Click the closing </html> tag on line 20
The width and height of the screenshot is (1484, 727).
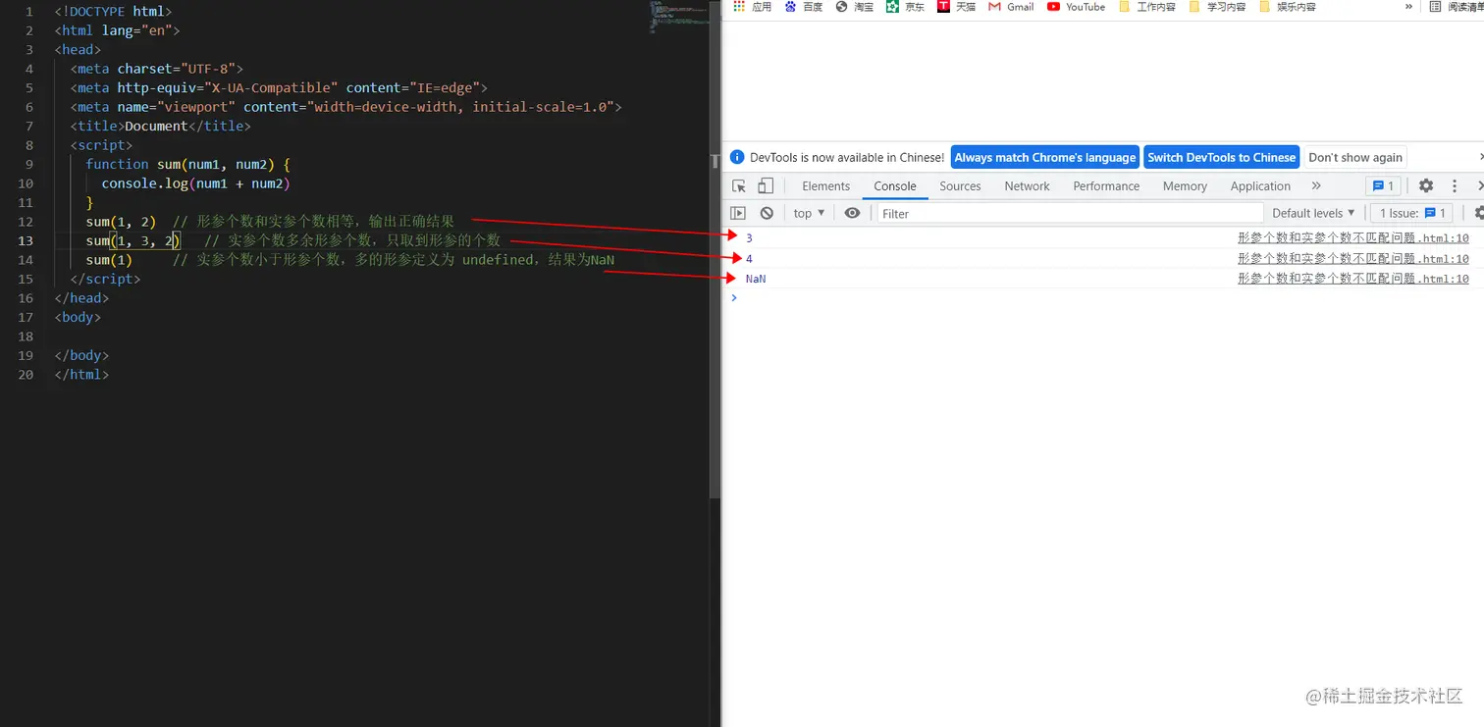pos(81,375)
